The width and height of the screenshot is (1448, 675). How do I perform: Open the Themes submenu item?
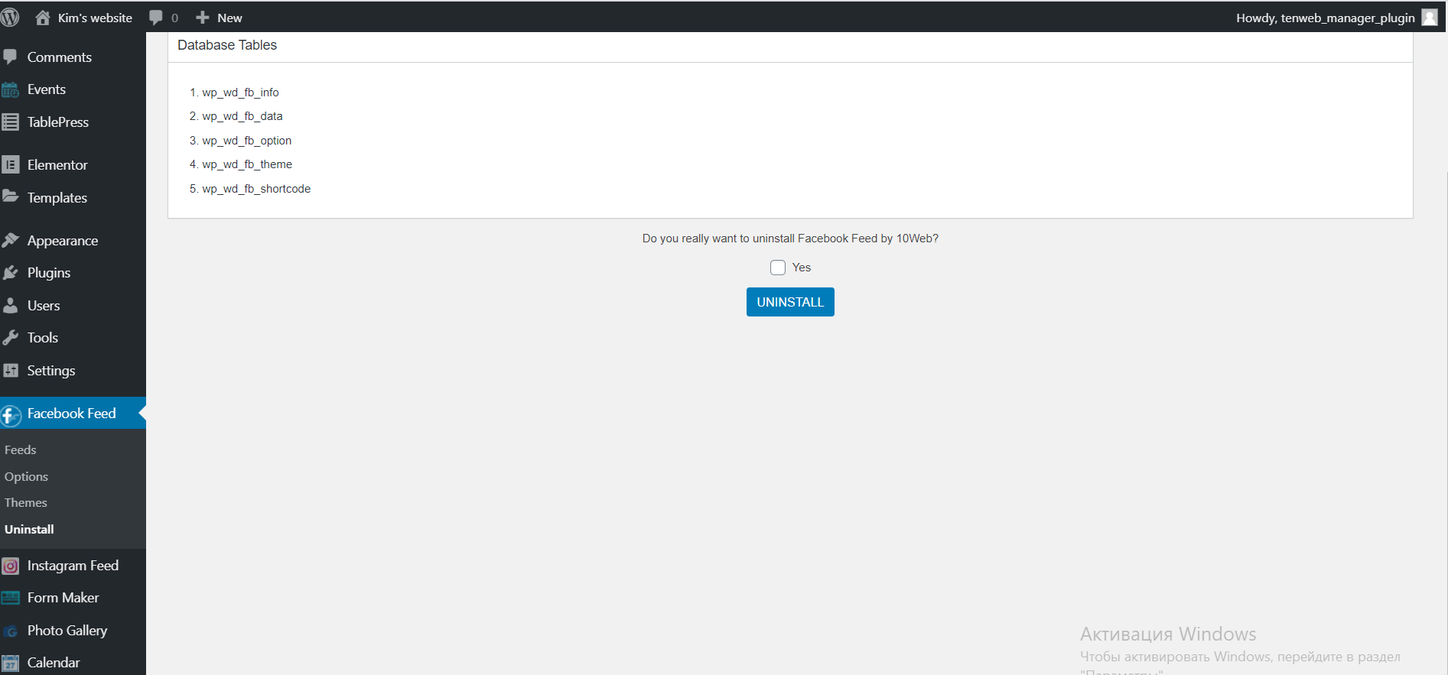coord(26,503)
